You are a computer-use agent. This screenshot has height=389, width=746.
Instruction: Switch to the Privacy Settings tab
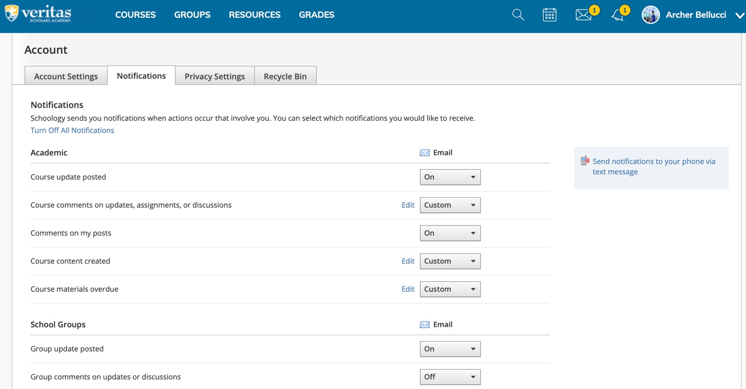pyautogui.click(x=215, y=76)
